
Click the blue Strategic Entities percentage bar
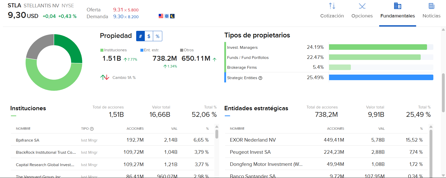click(x=381, y=77)
